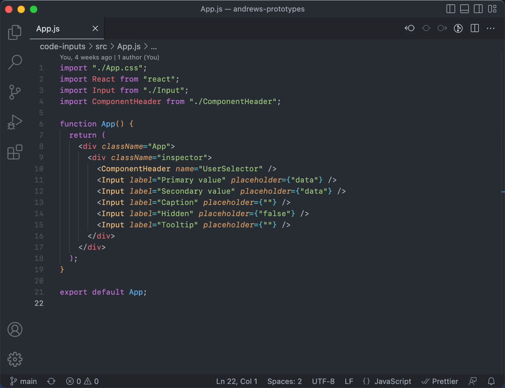Open the main branch picker
The width and height of the screenshot is (505, 388).
pyautogui.click(x=23, y=381)
